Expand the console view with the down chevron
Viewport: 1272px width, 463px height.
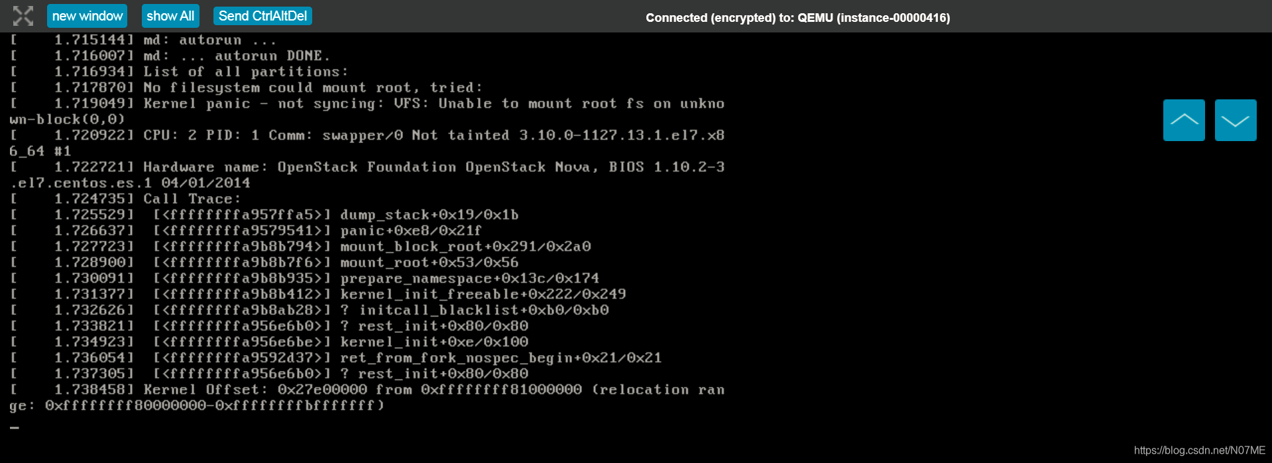[x=1235, y=120]
